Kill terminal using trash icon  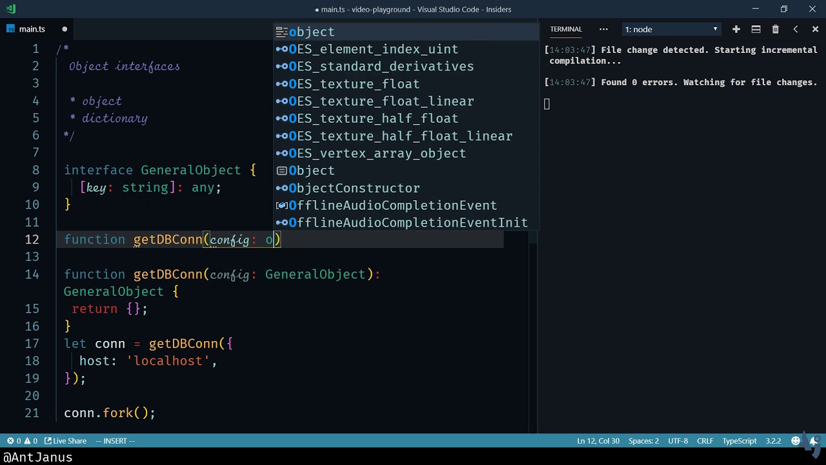pos(776,29)
